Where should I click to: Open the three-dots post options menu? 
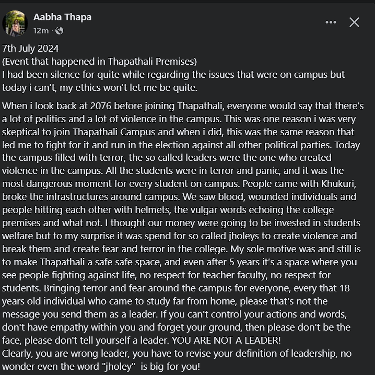[331, 22]
